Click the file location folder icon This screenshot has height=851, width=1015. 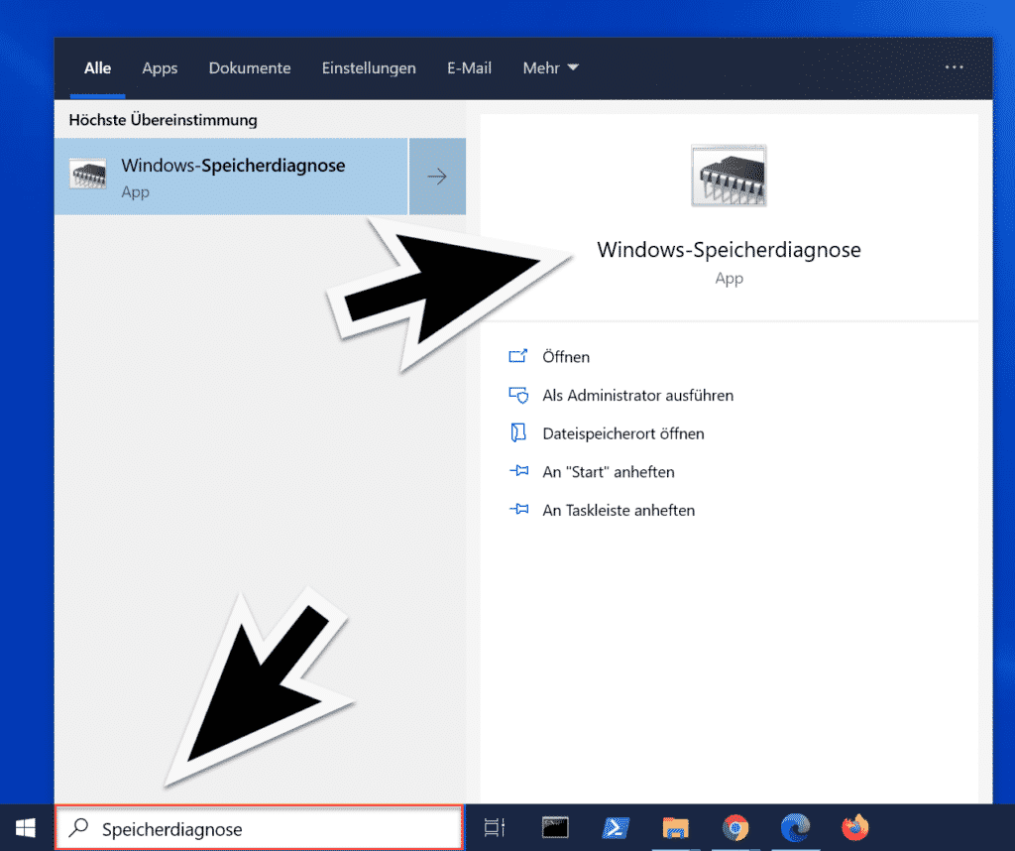518,432
